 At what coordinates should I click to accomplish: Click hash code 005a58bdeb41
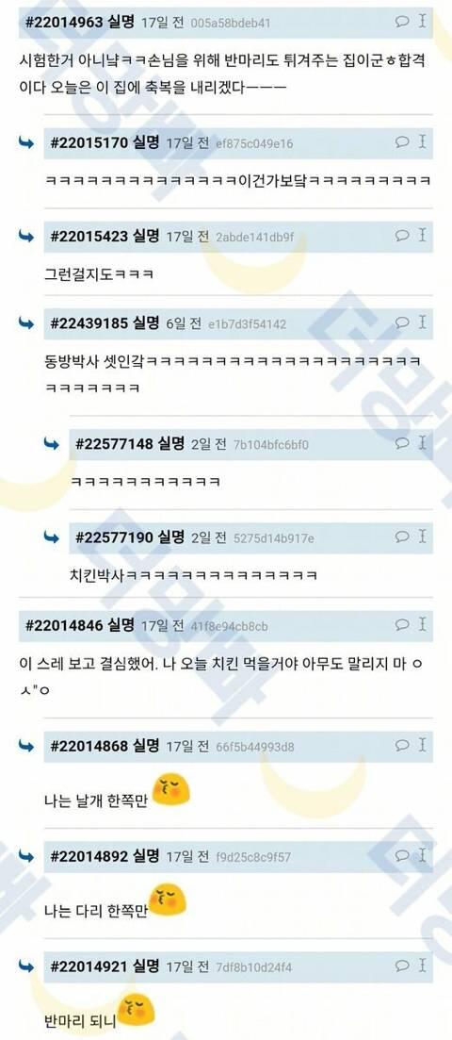click(x=230, y=24)
